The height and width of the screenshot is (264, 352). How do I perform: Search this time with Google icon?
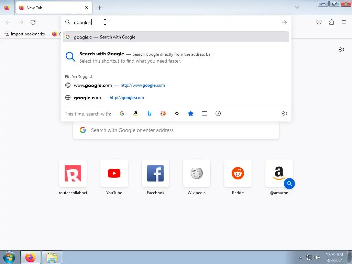(x=122, y=113)
